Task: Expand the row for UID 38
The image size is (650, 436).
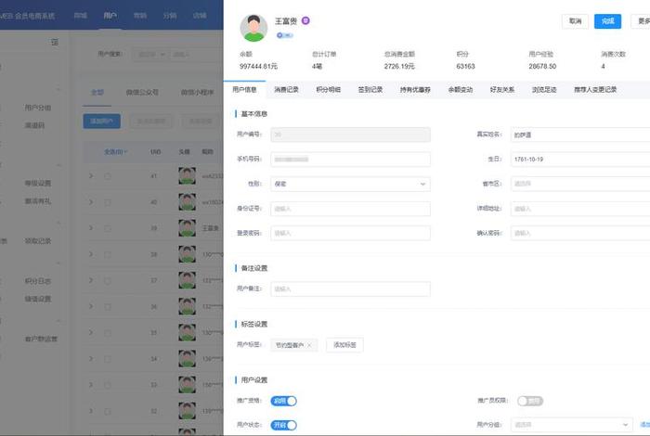Action: pyautogui.click(x=91, y=254)
